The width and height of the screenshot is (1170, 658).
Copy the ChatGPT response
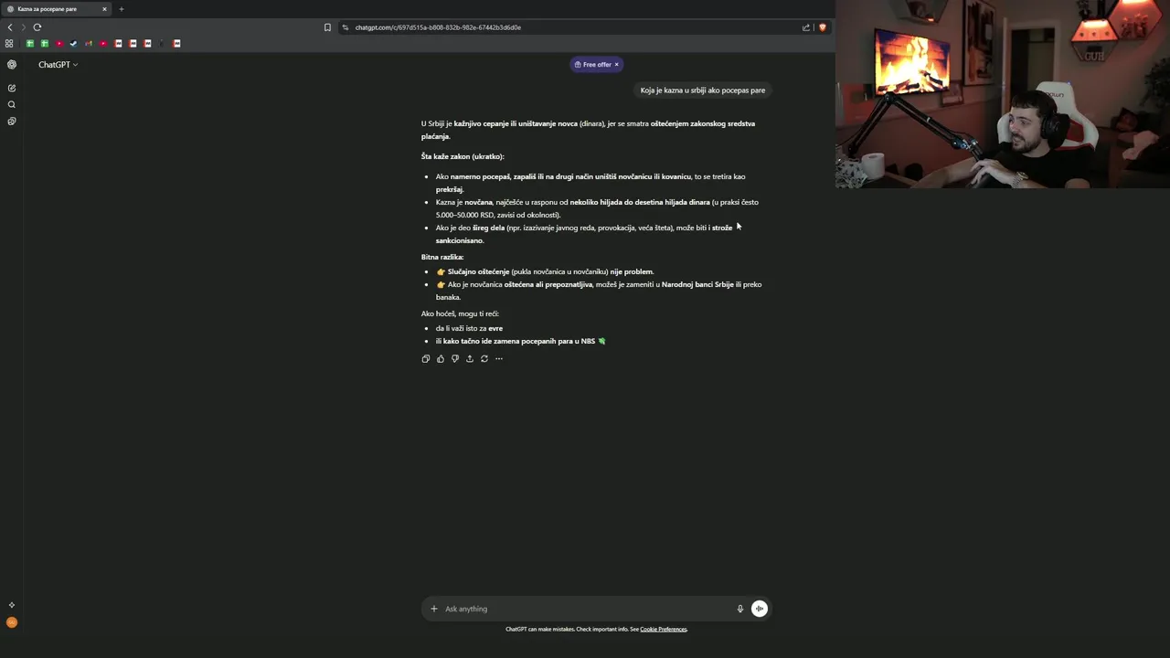coord(426,359)
